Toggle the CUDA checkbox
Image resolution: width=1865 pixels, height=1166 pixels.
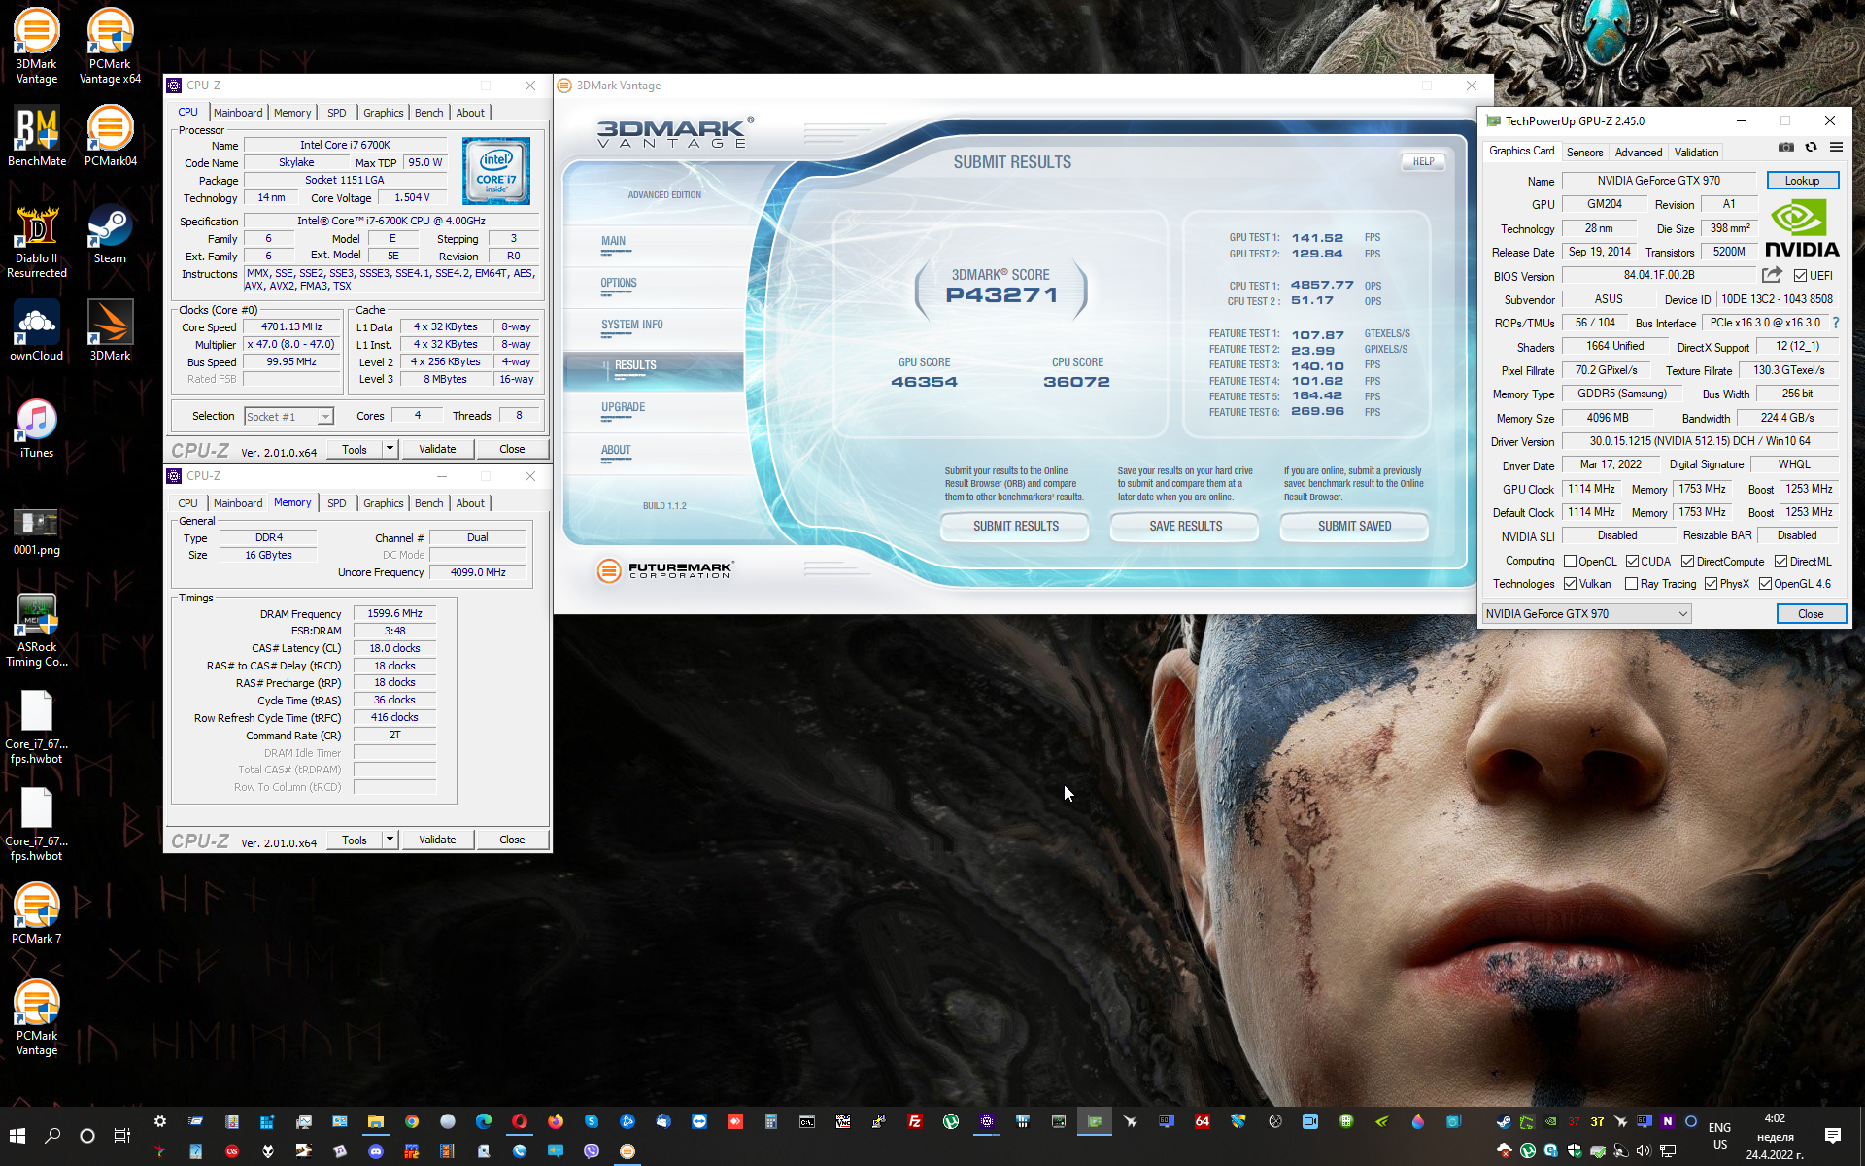(x=1633, y=562)
